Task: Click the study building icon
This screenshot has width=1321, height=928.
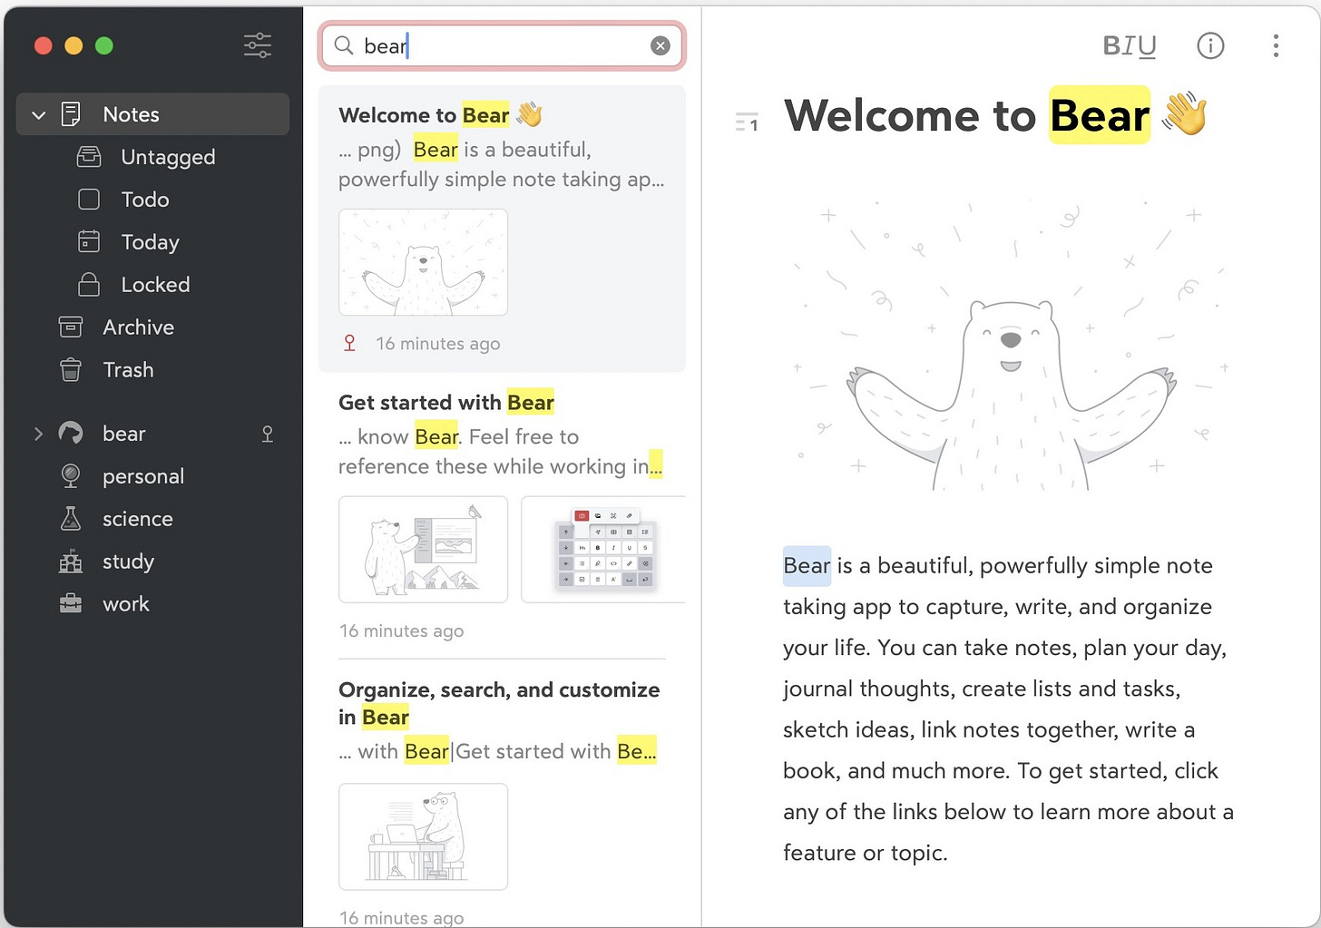Action: click(x=71, y=562)
